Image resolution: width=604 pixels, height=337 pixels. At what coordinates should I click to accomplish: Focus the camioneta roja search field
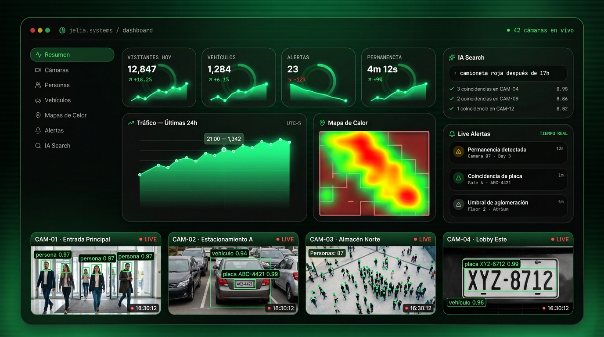point(508,73)
